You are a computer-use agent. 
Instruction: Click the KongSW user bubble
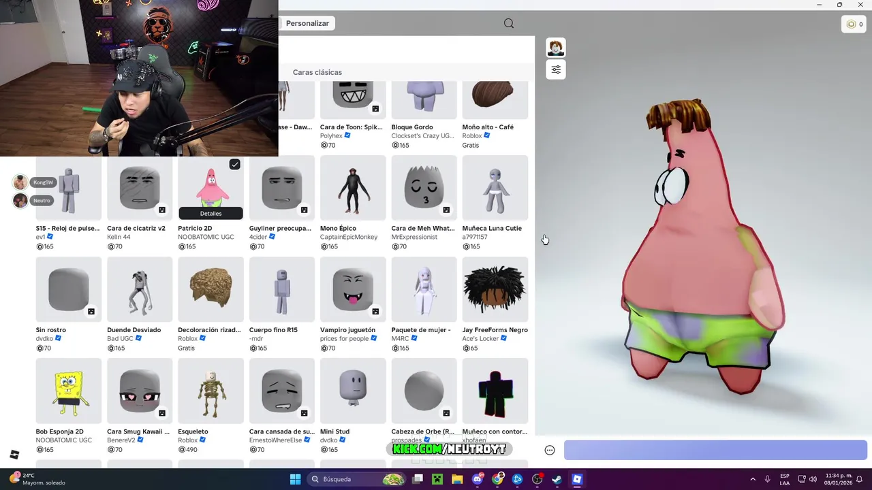coord(34,182)
